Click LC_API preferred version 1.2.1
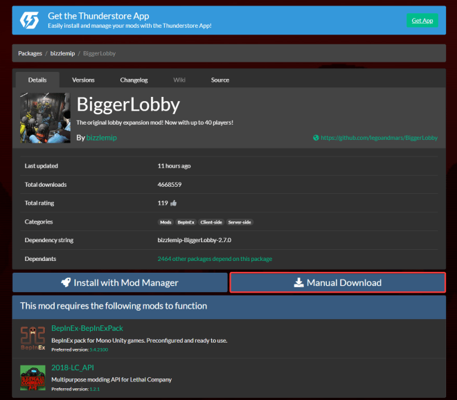This screenshot has height=400, width=457. (94, 389)
